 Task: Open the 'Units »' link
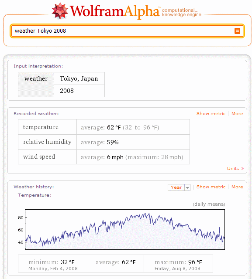click(235, 169)
